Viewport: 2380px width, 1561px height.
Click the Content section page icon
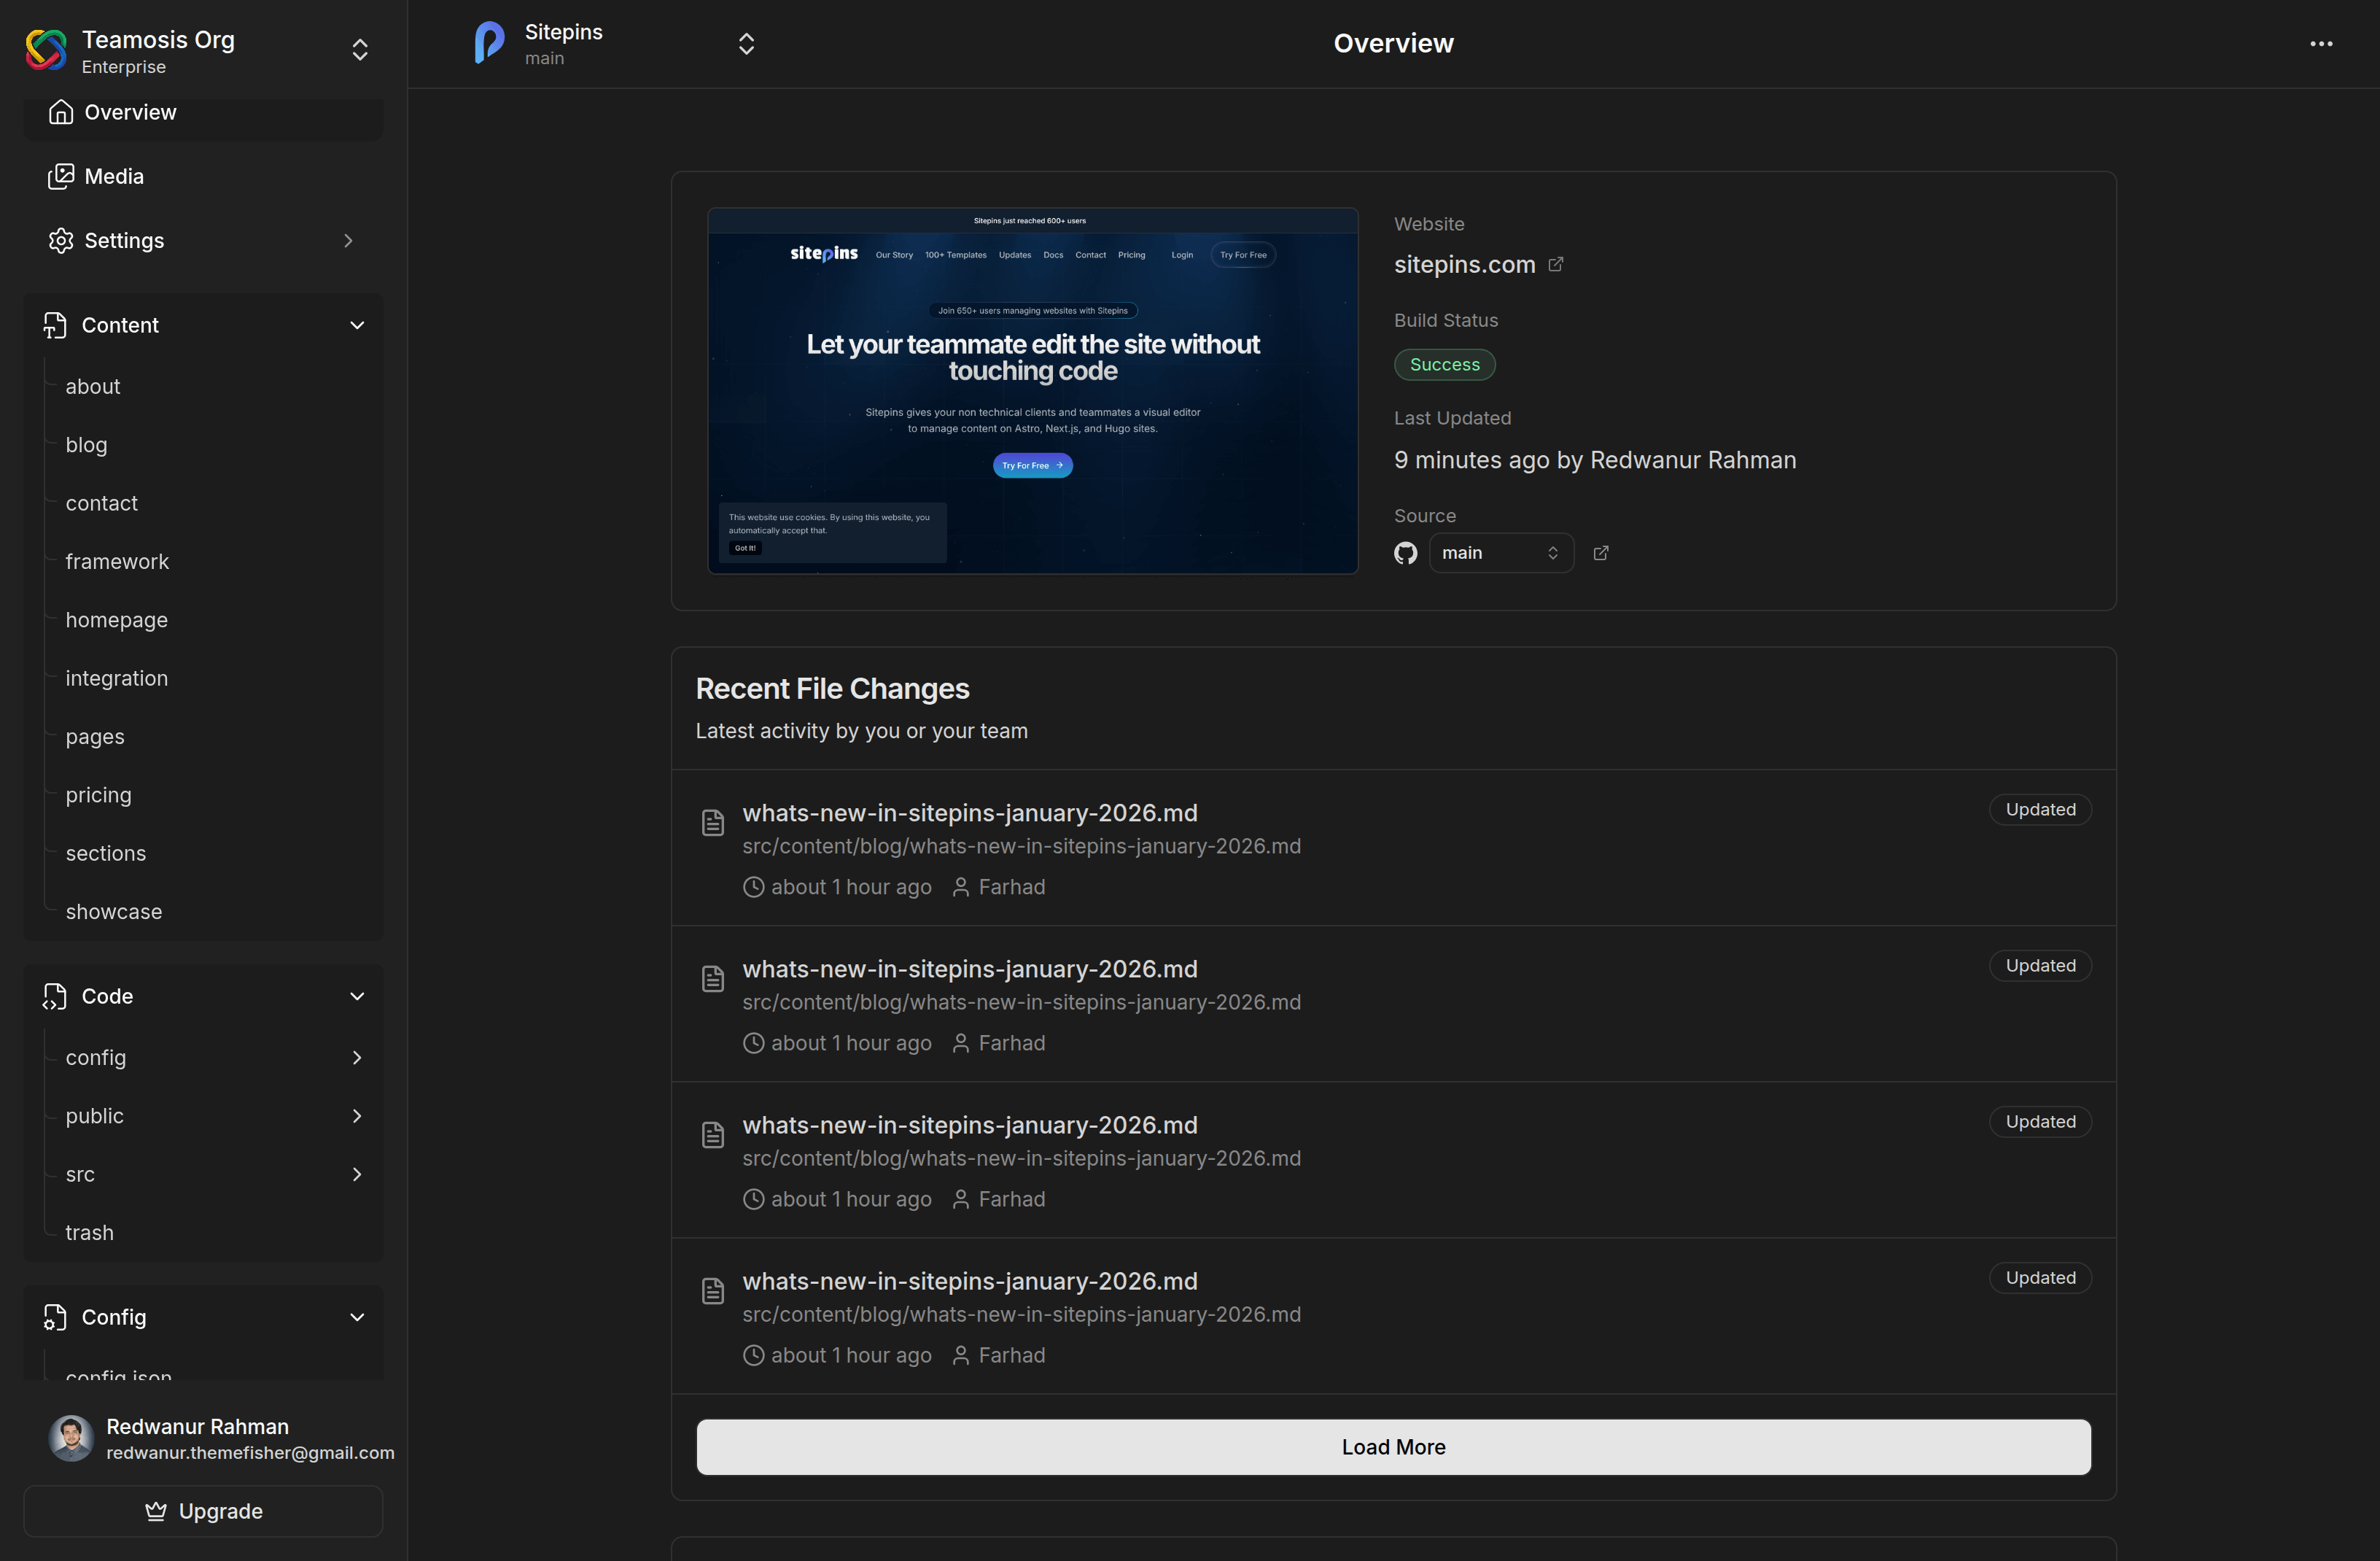(x=56, y=324)
